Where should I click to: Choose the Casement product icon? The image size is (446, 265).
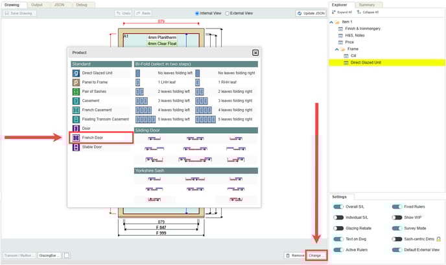click(76, 101)
